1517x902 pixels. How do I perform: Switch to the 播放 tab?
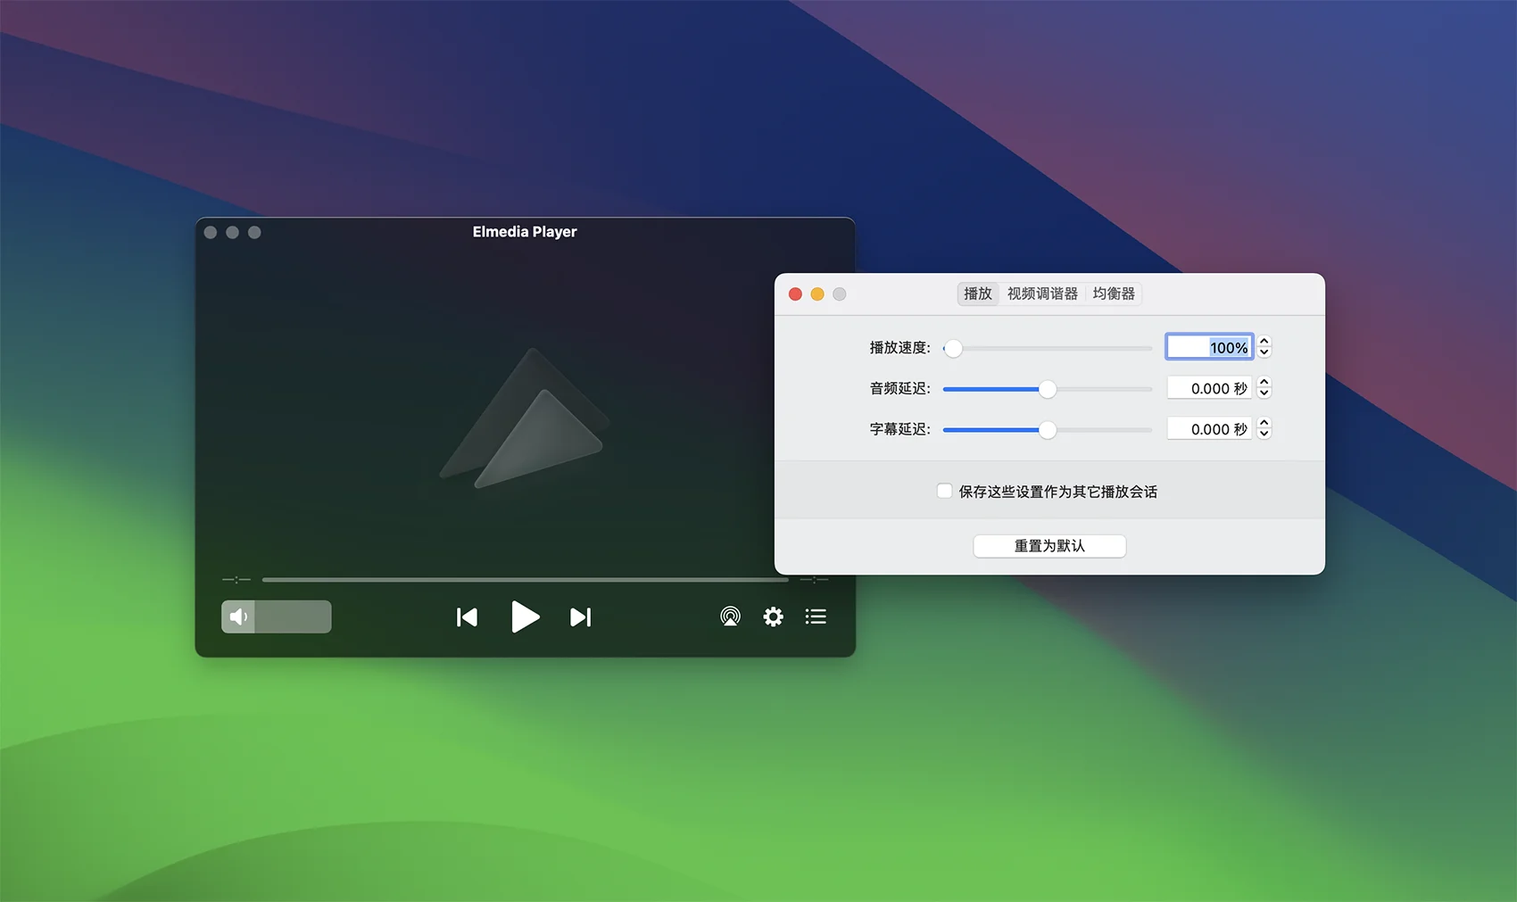978,294
